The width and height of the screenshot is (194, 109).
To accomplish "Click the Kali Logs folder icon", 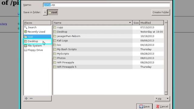I will pyautogui.click(x=55, y=40).
